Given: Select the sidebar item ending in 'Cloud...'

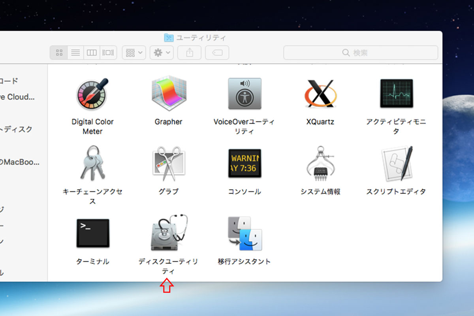Looking at the screenshot, I should (17, 97).
